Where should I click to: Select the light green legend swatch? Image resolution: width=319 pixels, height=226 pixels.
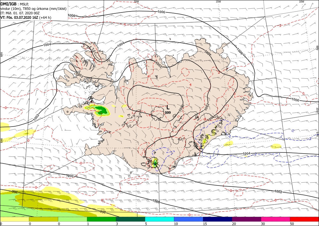pos(72,219)
